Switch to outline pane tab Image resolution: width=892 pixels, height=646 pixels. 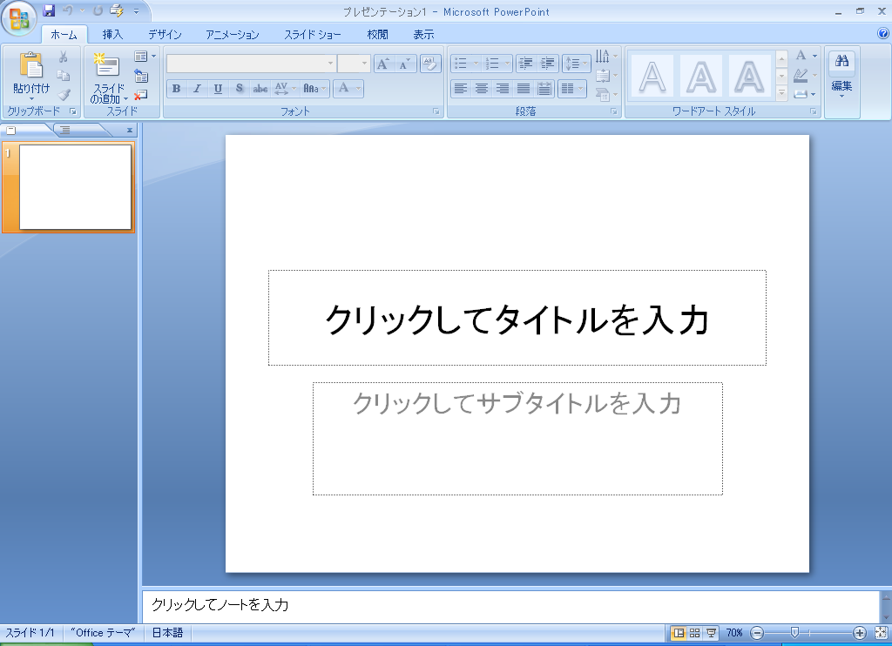point(66,131)
